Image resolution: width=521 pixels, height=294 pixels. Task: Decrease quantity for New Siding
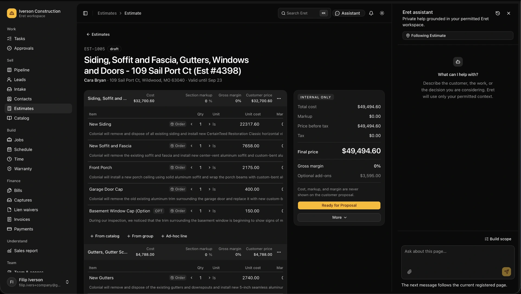[x=192, y=124]
